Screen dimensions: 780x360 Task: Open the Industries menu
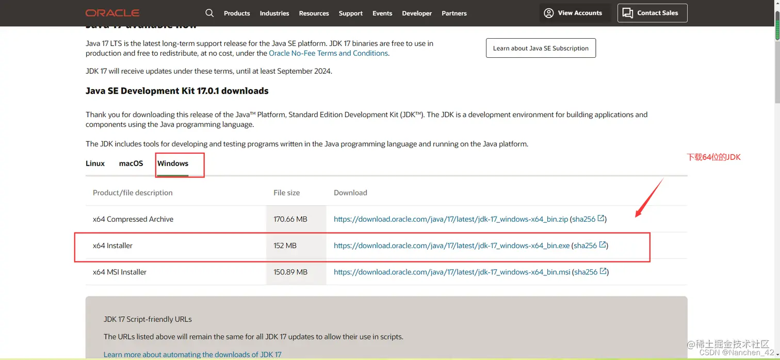tap(274, 13)
